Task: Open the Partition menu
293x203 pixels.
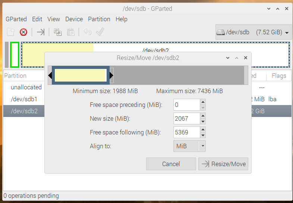Action: 99,19
